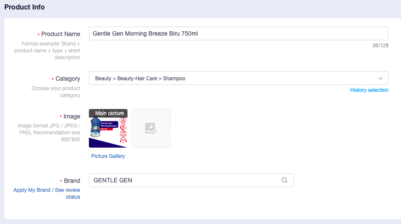Open History selection link
The height and width of the screenshot is (224, 401).
coord(369,90)
